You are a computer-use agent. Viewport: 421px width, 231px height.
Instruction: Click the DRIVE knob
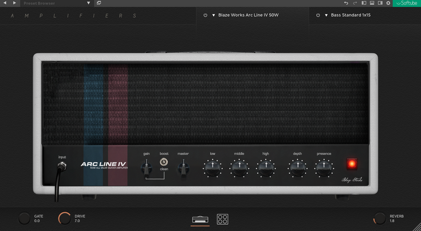(x=65, y=218)
